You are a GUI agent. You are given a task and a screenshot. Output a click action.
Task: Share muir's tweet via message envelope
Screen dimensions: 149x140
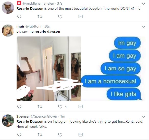80,107
